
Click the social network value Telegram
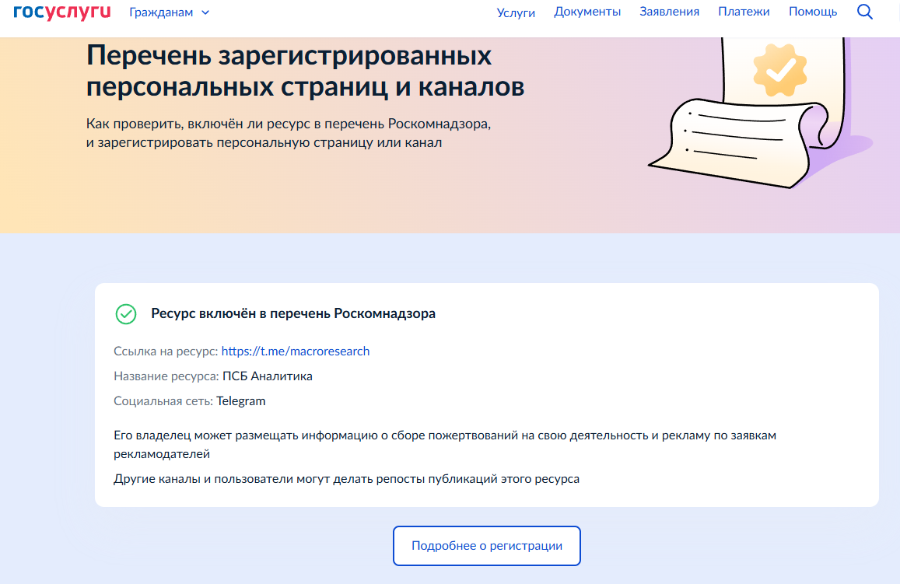[x=241, y=401]
